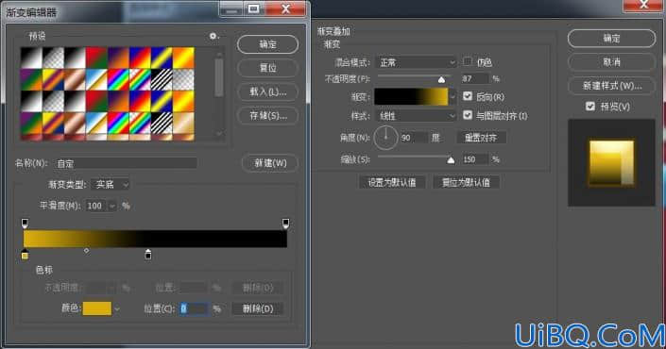Click the 角度 angle dial
This screenshot has height=349, width=666.
pos(385,138)
